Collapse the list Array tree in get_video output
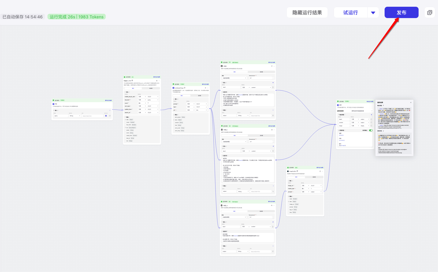This screenshot has height=272, width=438. (x=125, y=128)
